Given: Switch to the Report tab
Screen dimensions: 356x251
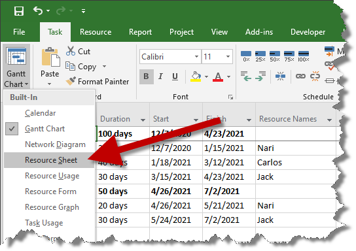Looking at the screenshot, I should [140, 32].
